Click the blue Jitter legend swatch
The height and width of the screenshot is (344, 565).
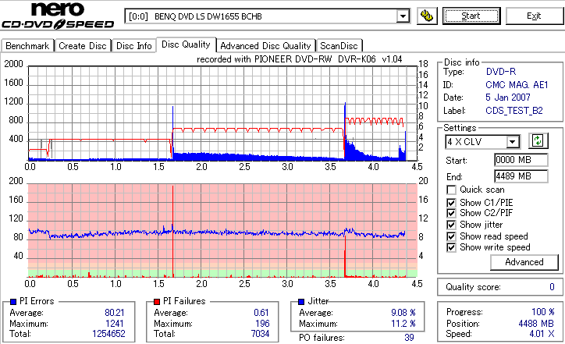(301, 302)
